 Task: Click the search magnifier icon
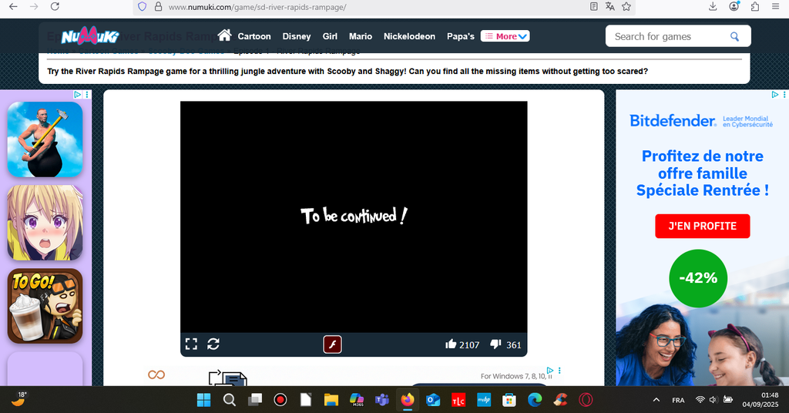734,36
